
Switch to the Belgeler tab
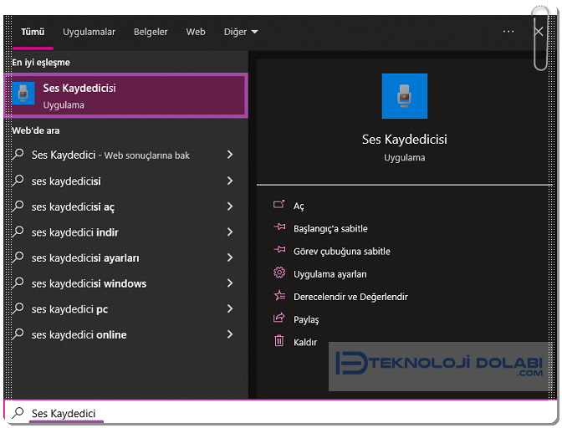click(x=151, y=32)
